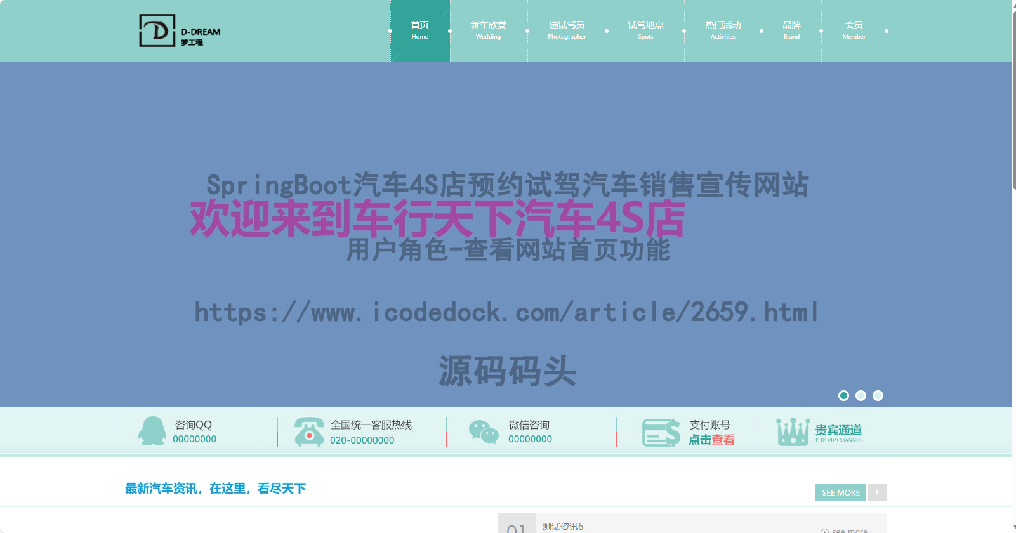Click the 最新汽车资讯 section heading
The height and width of the screenshot is (533, 1016).
(x=215, y=488)
